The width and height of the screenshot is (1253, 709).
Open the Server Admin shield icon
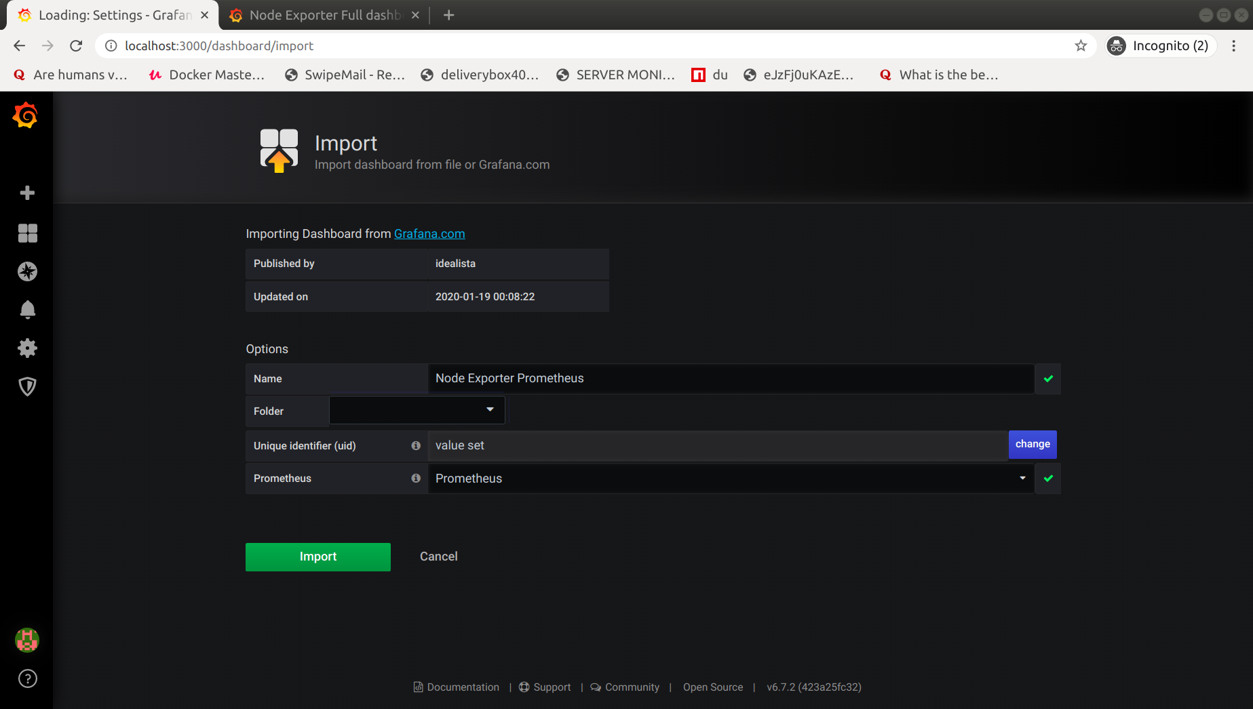tap(27, 386)
